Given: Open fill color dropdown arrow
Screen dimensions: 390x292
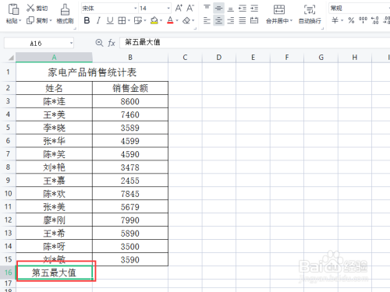Looking at the screenshot, I should [161, 20].
